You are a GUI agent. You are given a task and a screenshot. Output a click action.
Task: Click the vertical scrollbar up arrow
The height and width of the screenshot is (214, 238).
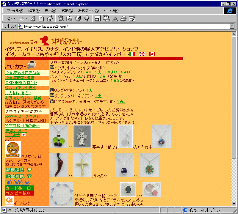tap(234, 34)
